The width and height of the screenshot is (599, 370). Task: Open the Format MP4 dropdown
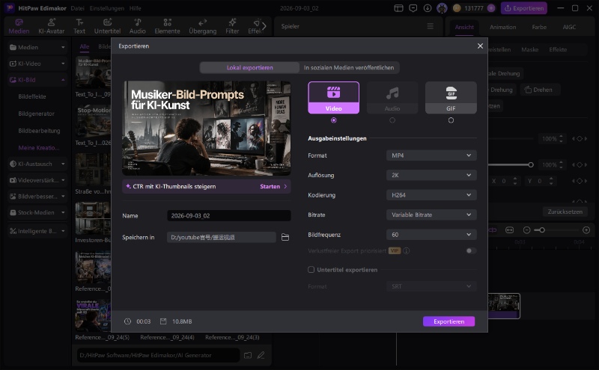pyautogui.click(x=431, y=155)
